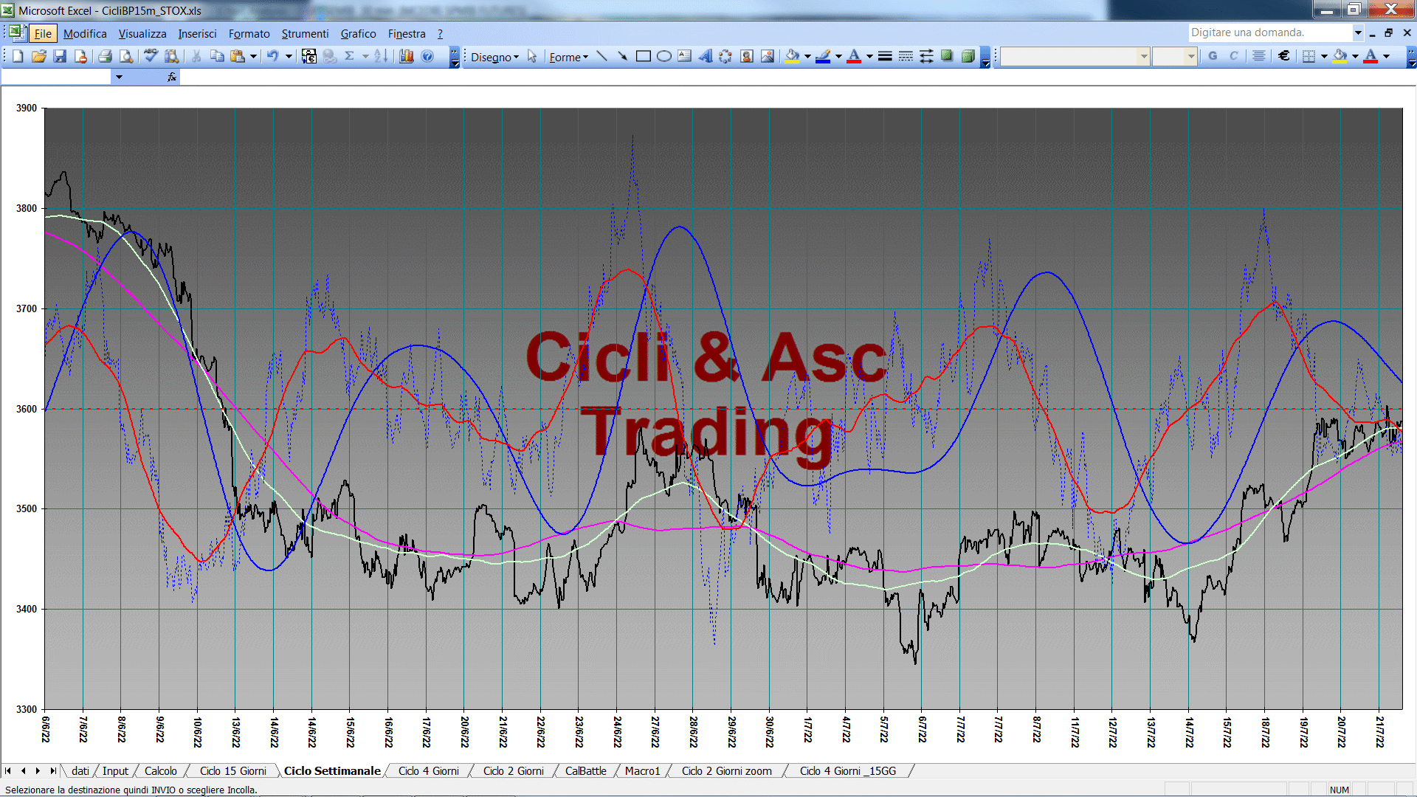Screen dimensions: 1417x797
Task: Expand the Name Box dropdown arrow
Action: coord(119,77)
